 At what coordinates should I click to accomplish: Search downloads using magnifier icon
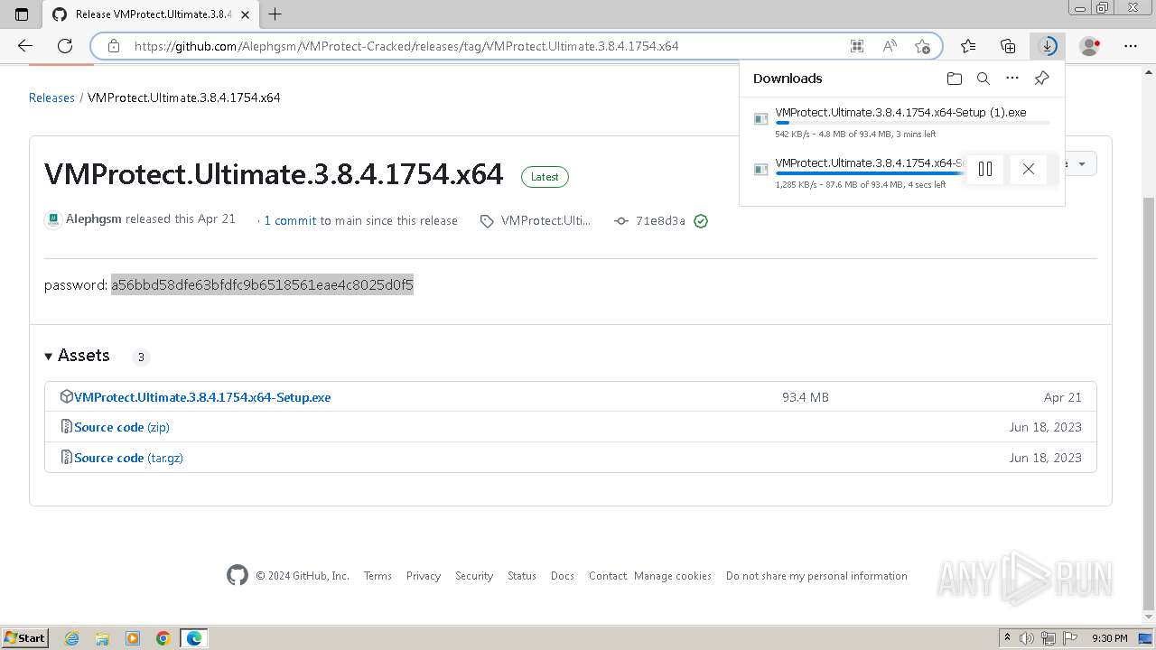[984, 79]
